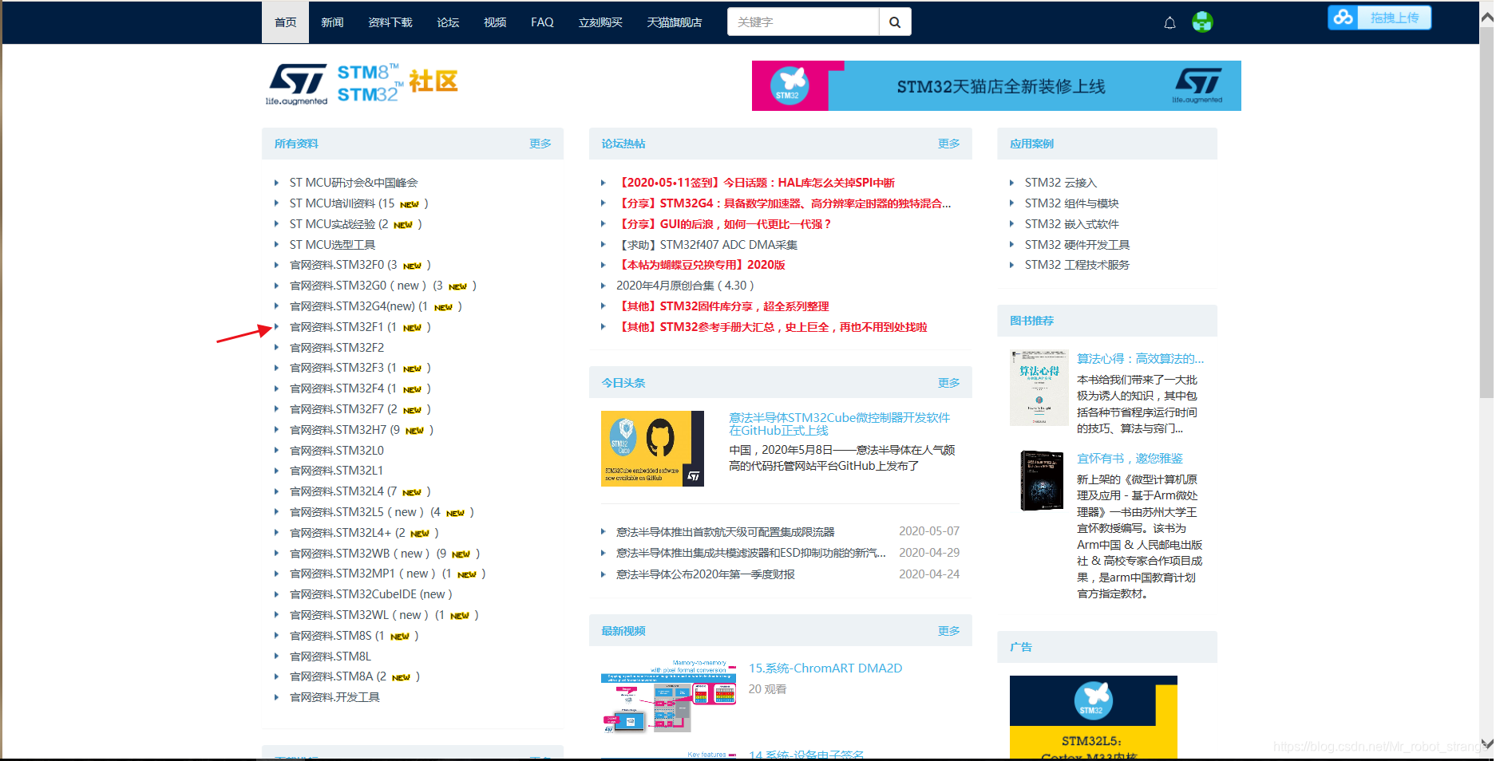Open the GitHub STM32Cube news thumbnail

[x=652, y=448]
